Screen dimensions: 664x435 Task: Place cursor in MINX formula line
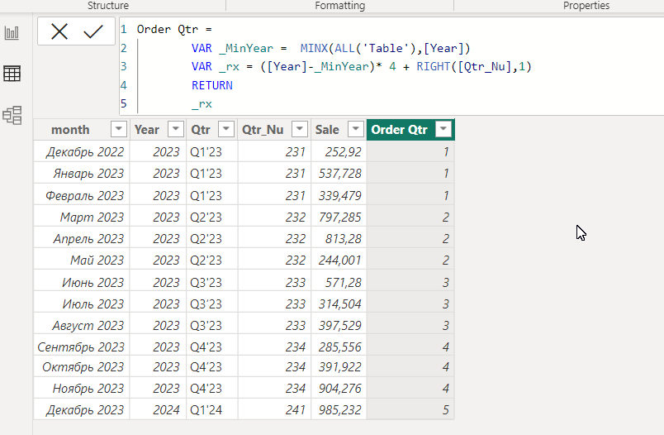330,48
